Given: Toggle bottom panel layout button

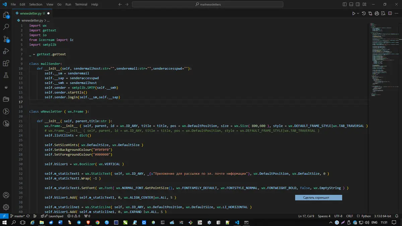Looking at the screenshot, I should click(x=351, y=4).
